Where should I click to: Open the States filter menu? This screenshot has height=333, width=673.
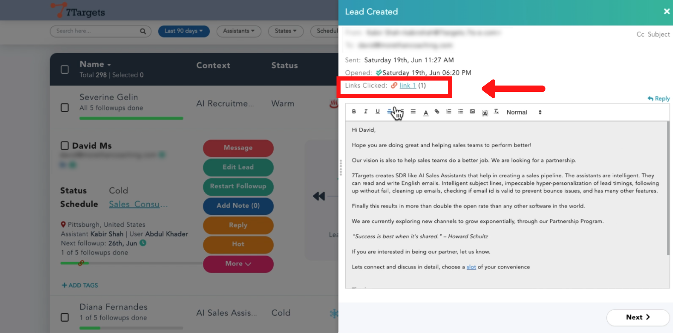pyautogui.click(x=285, y=31)
